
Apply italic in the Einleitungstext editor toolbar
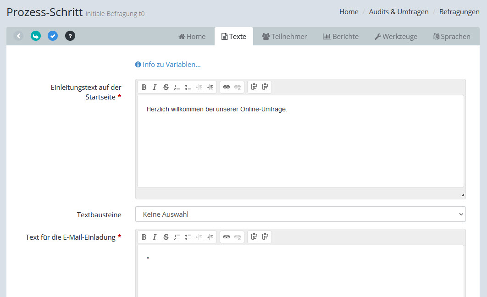point(155,87)
